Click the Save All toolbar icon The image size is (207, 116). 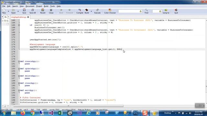click(32, 11)
